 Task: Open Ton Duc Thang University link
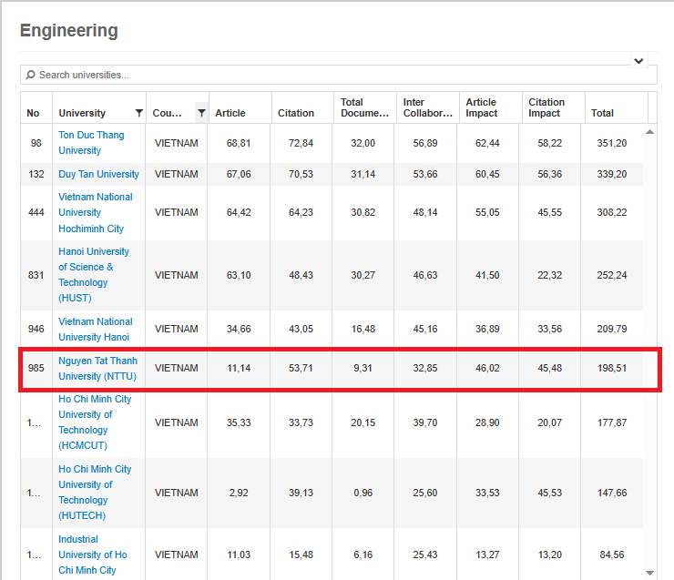[91, 143]
